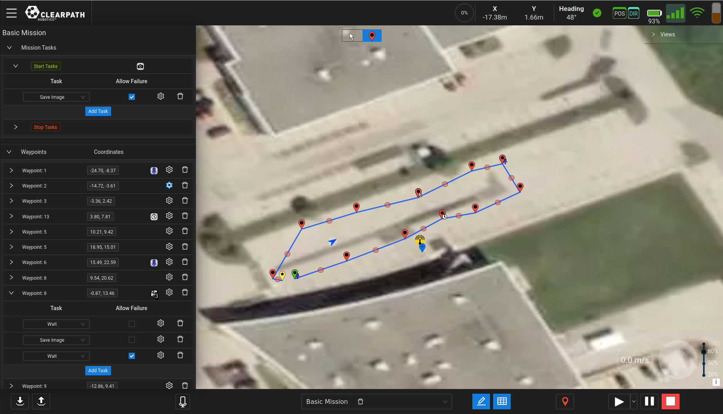
Task: Expand the Stop Tasks section
Action: tap(16, 127)
